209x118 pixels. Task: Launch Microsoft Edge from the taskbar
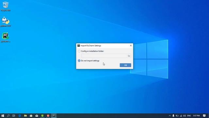click(20, 116)
